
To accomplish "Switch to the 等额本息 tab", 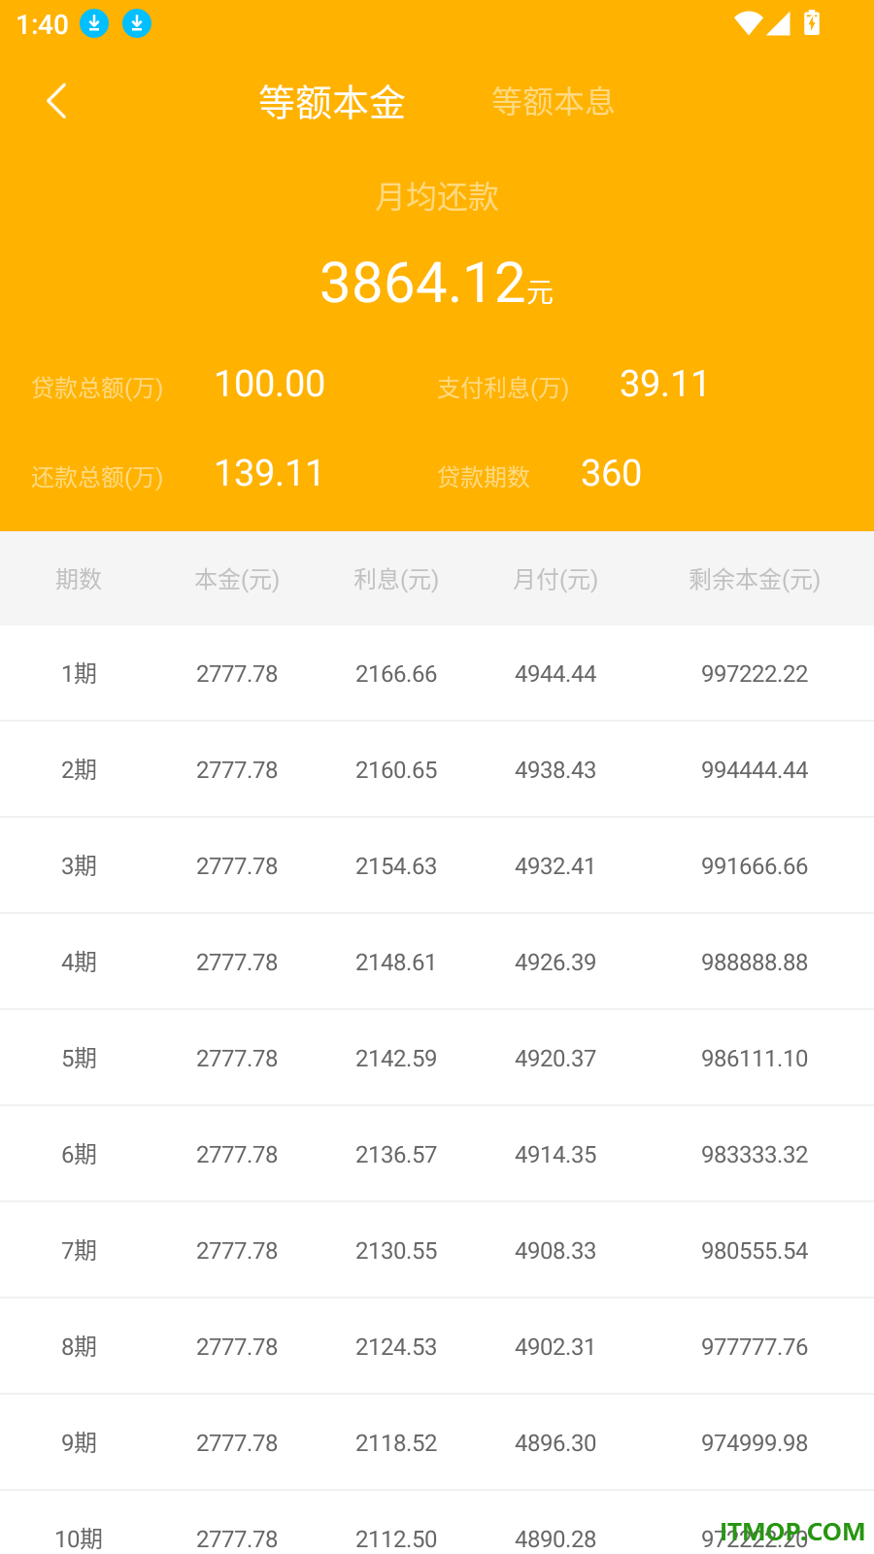I will coord(553,102).
